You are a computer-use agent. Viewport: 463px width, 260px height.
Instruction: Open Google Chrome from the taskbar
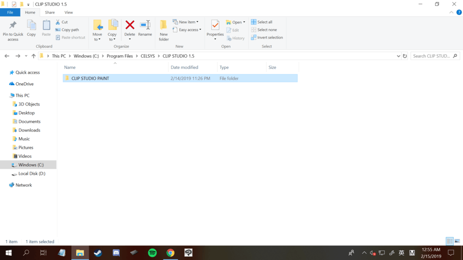click(x=170, y=253)
